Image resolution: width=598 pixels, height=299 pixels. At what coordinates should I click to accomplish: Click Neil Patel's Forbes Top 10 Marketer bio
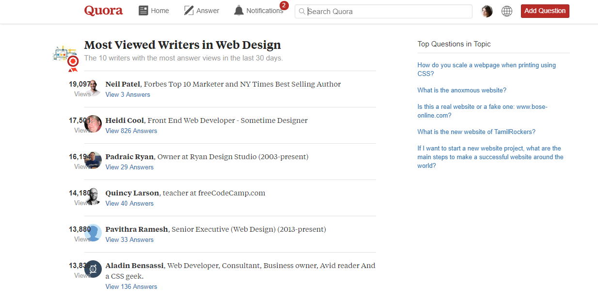[242, 84]
